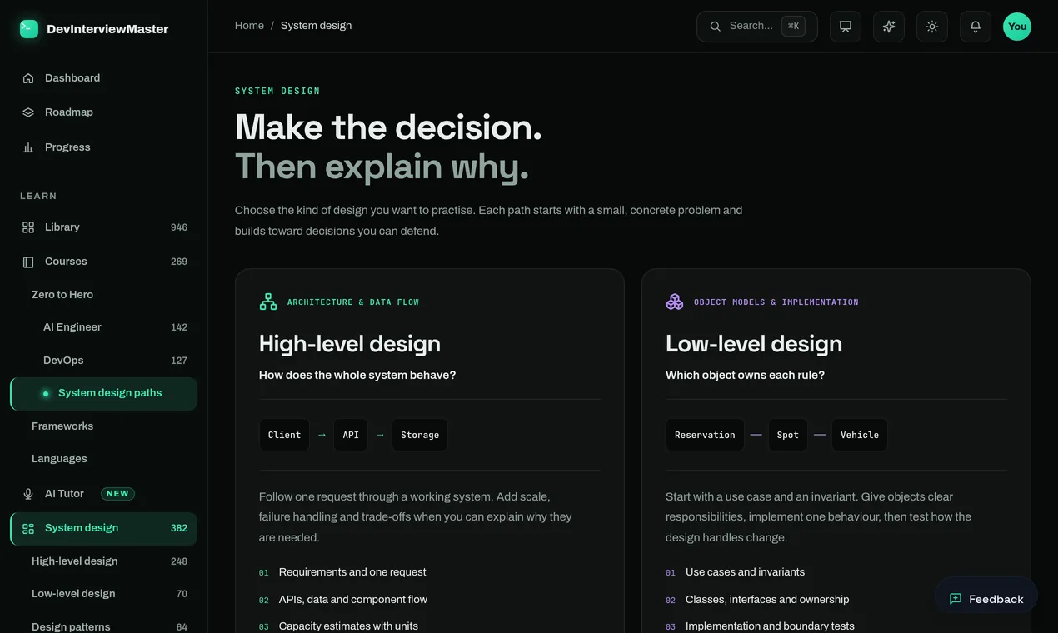Open the Library section

click(104, 227)
